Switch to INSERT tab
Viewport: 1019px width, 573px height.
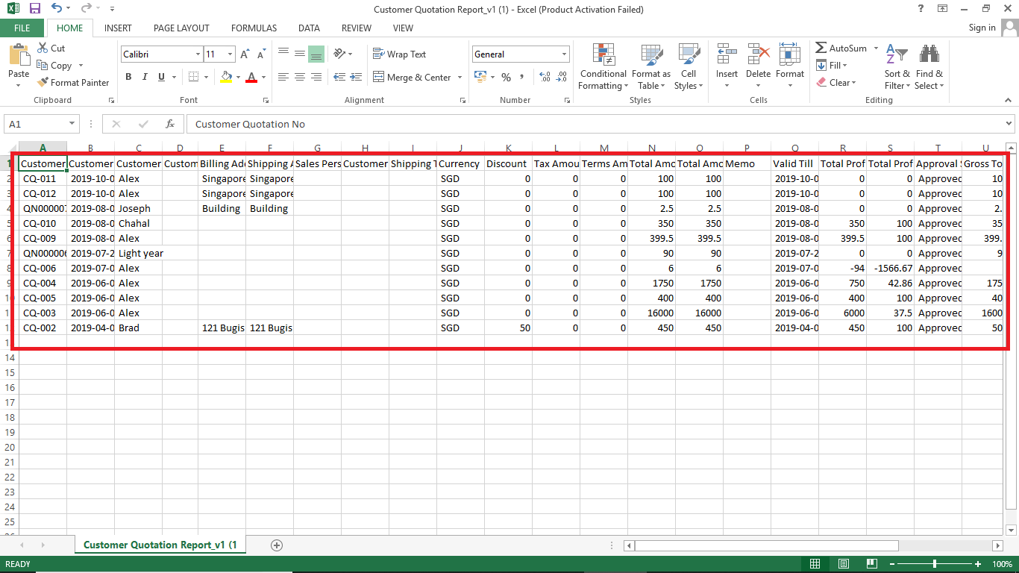[x=118, y=28]
